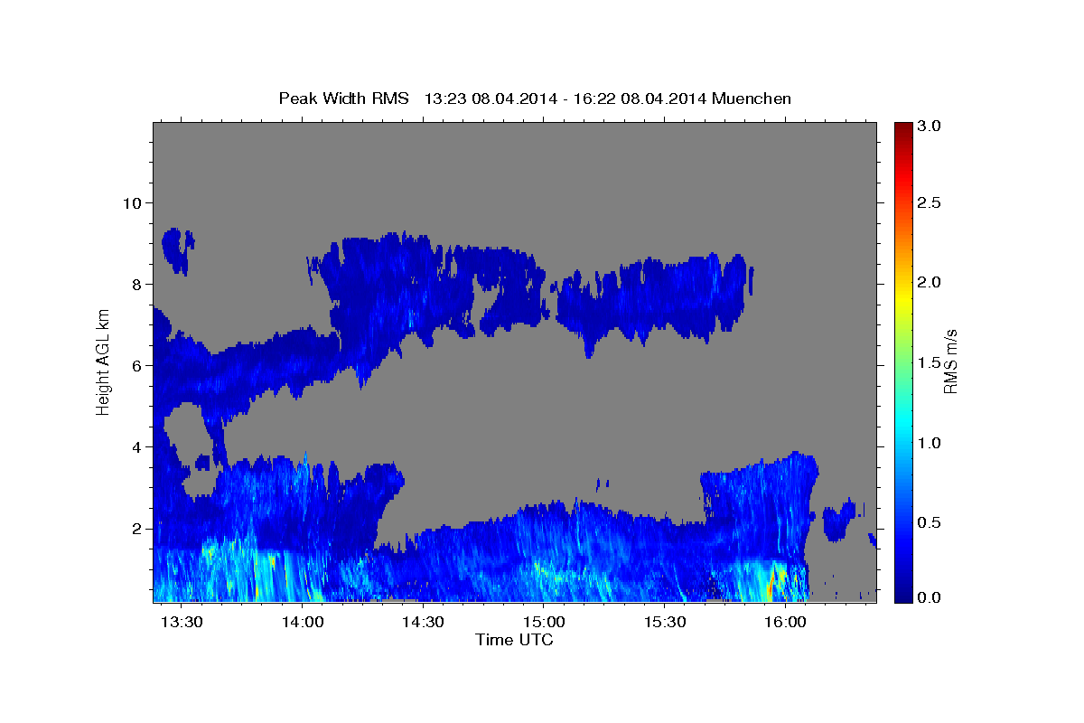Click the colorbar value 0.5
Viewport: 1084px width, 723px height.
[x=930, y=522]
